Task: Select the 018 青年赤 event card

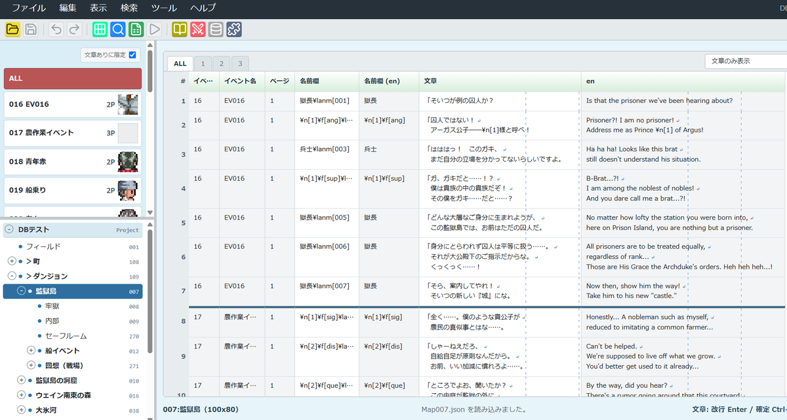Action: point(73,162)
